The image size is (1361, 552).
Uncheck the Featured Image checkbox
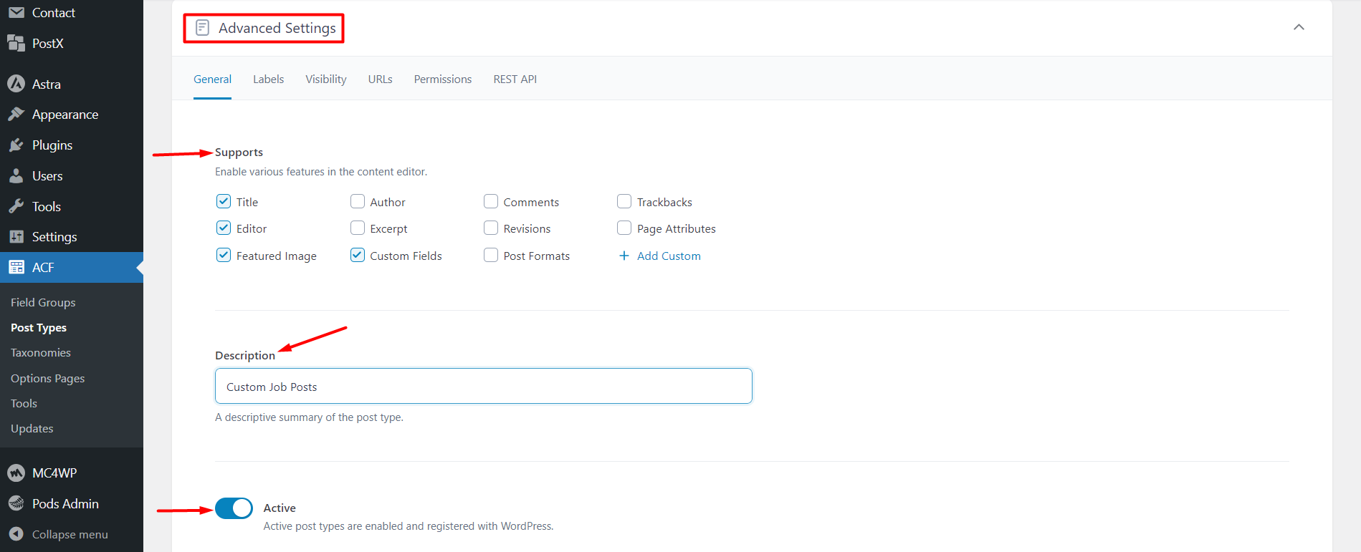[x=223, y=255]
